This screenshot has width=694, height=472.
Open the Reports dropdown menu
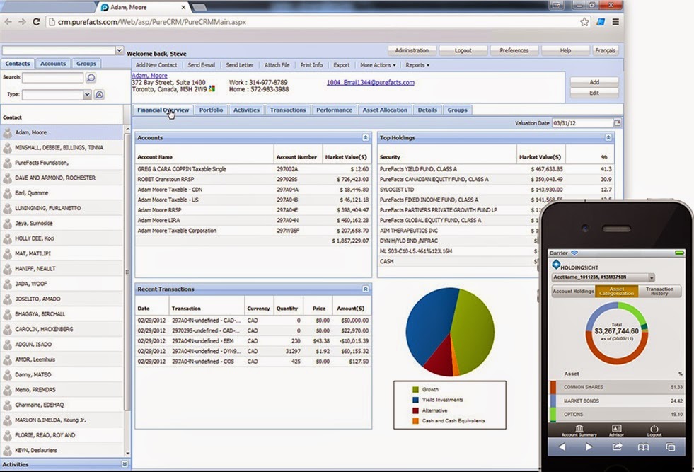tap(417, 65)
